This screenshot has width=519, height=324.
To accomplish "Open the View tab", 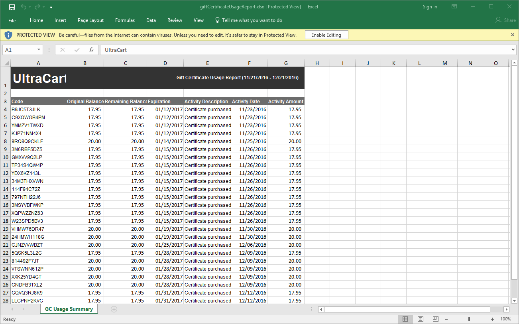I will [x=199, y=20].
